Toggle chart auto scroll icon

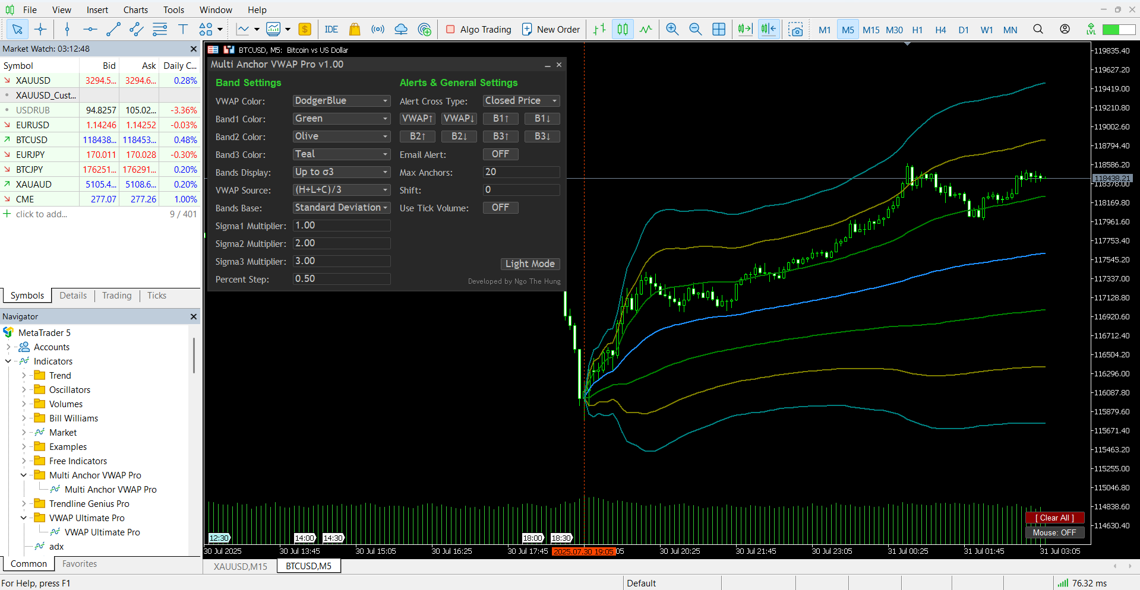pos(745,29)
